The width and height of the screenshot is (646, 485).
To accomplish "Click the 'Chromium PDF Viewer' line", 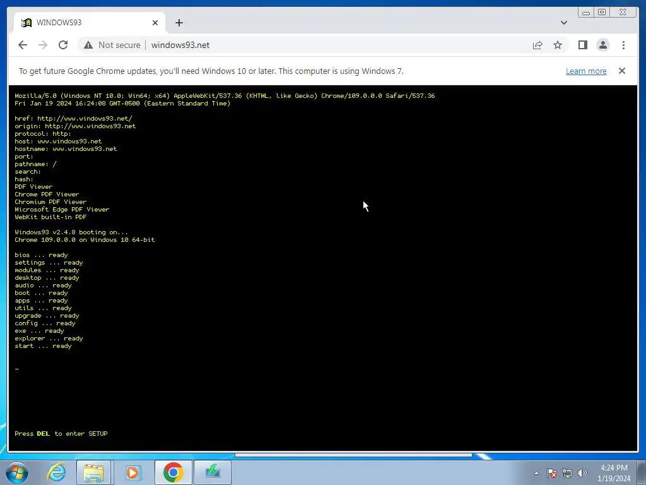I will (x=50, y=201).
